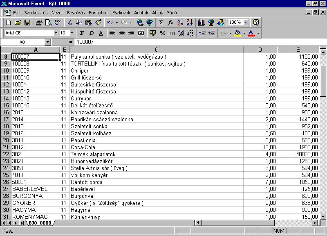Apply currency style
The height and width of the screenshot is (236, 327).
(152, 33)
